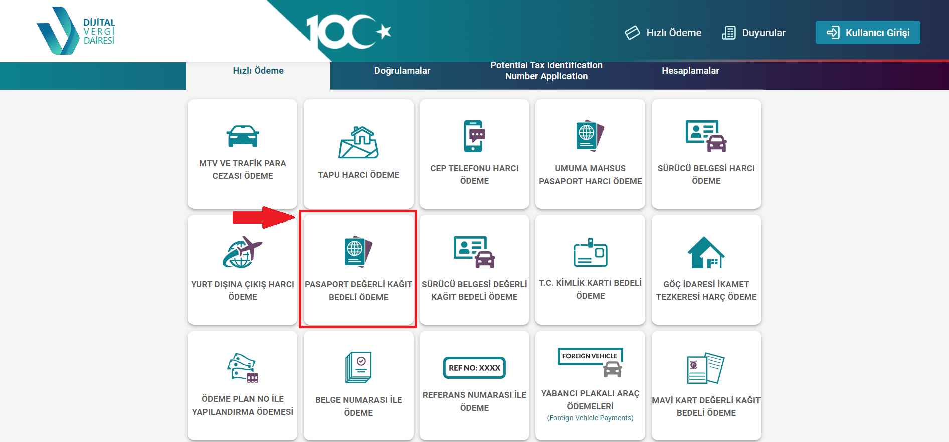Open Yurt Dışına Çıkış Harcı Ödeme text

[x=243, y=290]
